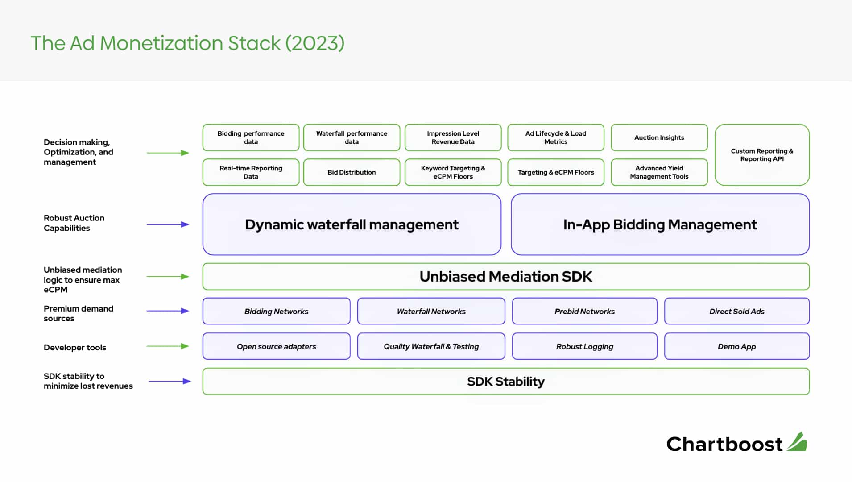Click the SDK Stability bar
Screen dimensions: 852x482
click(x=506, y=382)
